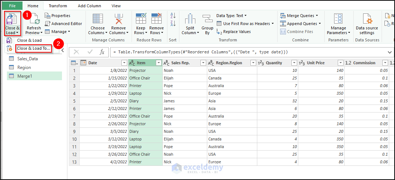Open the Advanced Editor
This screenshot has width=395, height=180.
63,24
